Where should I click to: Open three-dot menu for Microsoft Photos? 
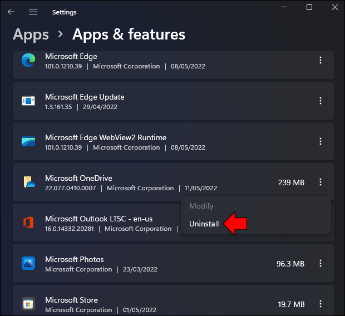point(321,263)
